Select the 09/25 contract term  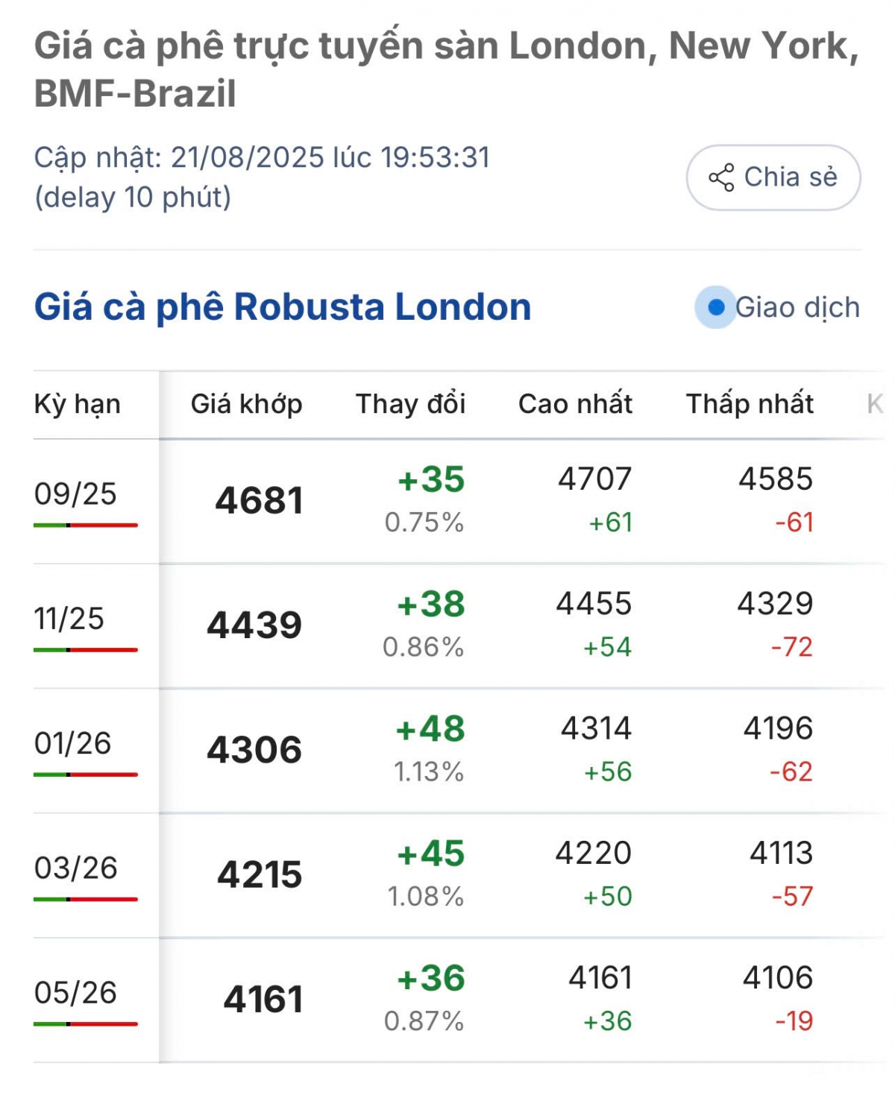[x=75, y=493]
